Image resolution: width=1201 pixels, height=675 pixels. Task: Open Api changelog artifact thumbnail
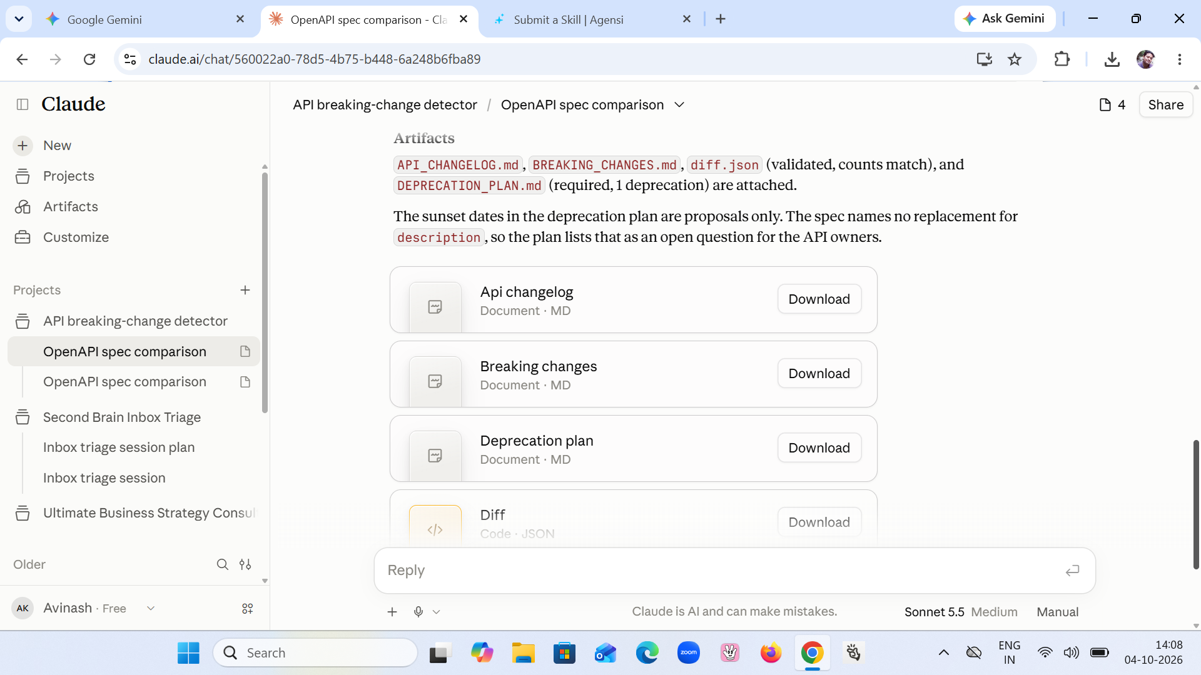(435, 307)
